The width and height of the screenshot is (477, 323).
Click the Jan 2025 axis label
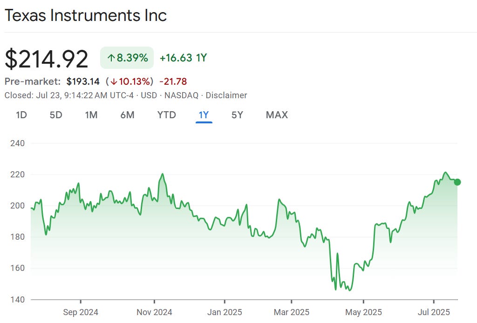pyautogui.click(x=225, y=312)
